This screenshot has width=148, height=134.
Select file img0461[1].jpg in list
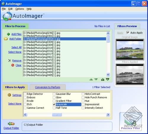tap(65, 57)
